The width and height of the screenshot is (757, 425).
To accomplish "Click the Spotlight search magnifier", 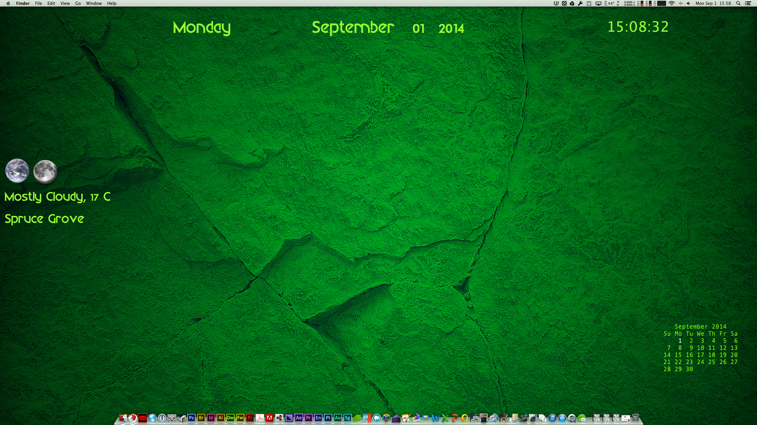I will [738, 3].
